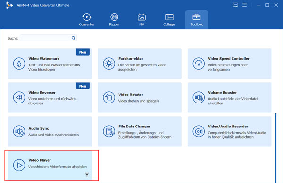Click the Farbkorrektur sun icon
283x183 pixels.
point(109,64)
